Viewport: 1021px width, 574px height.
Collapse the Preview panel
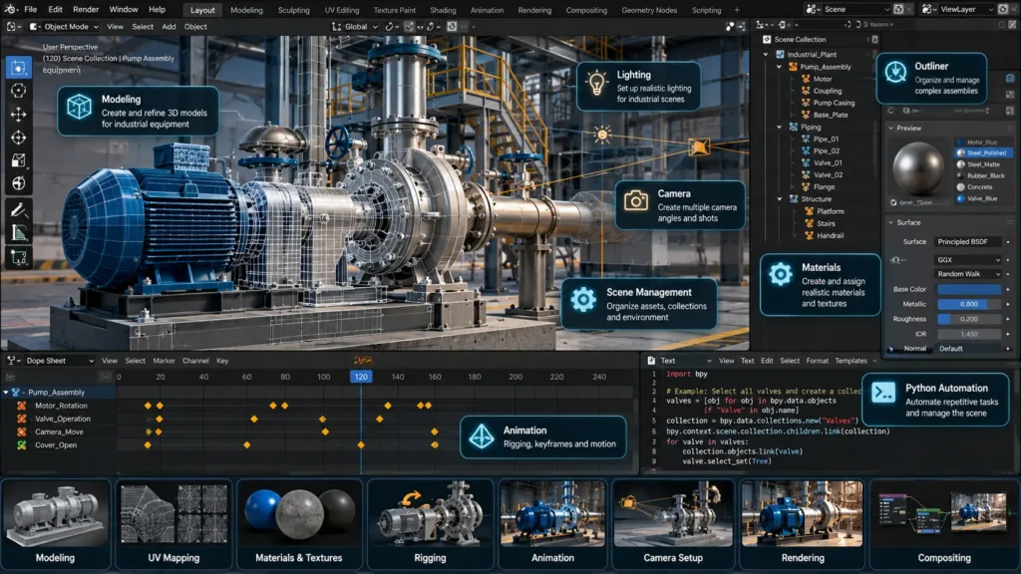click(x=890, y=129)
